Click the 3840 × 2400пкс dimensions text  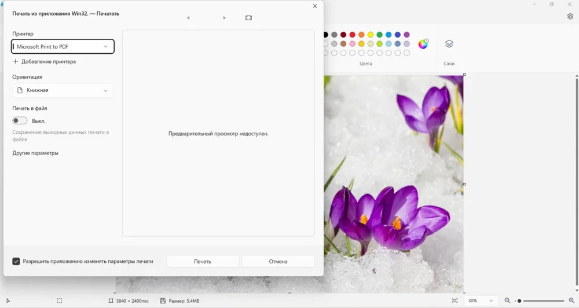(x=132, y=300)
